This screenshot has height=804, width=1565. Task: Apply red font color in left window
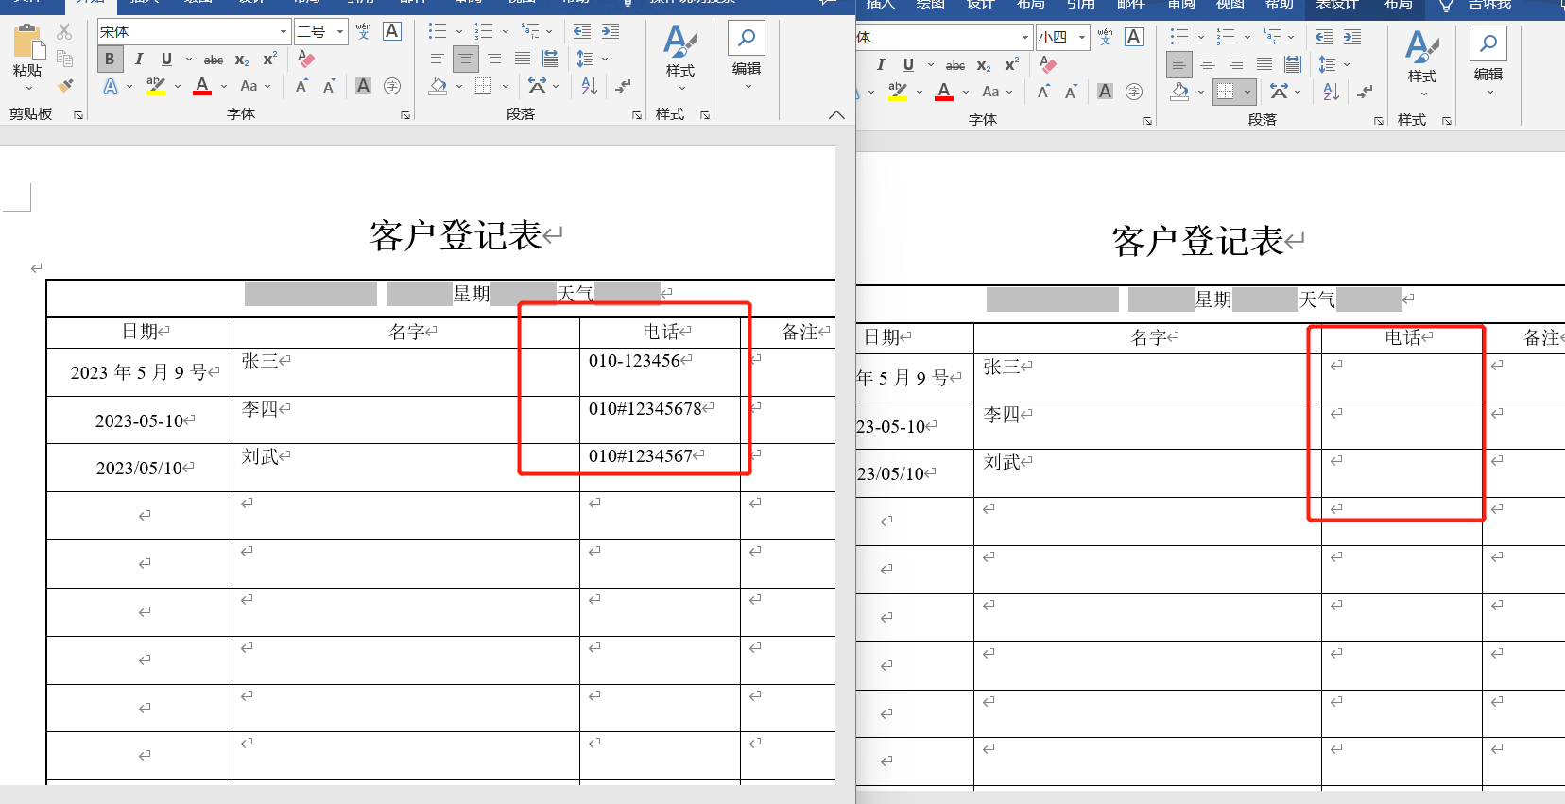(x=202, y=86)
